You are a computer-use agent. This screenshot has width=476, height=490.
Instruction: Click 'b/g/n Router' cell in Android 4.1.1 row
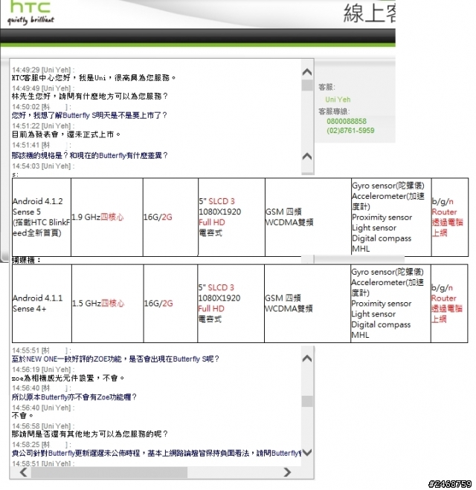click(x=449, y=304)
